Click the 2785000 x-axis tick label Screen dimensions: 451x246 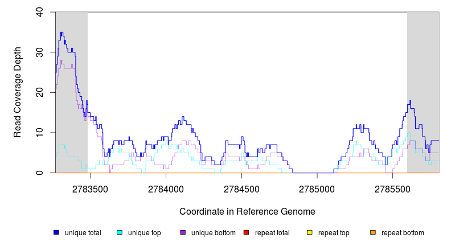[317, 187]
